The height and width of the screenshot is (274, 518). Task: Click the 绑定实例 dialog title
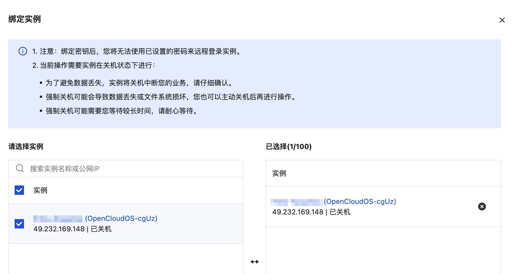(x=25, y=19)
